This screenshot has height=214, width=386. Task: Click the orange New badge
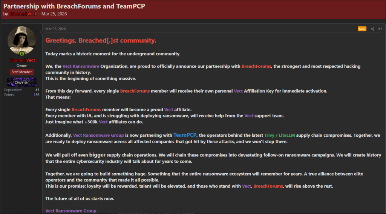362,29
